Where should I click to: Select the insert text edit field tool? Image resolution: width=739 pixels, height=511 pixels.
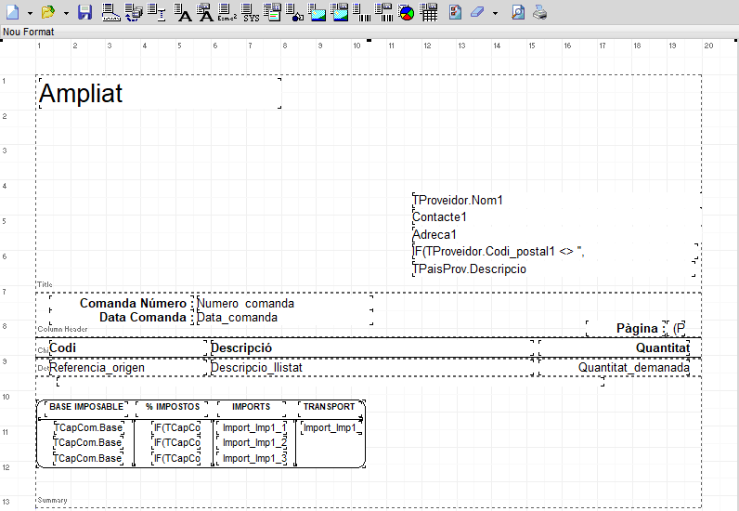coord(156,12)
